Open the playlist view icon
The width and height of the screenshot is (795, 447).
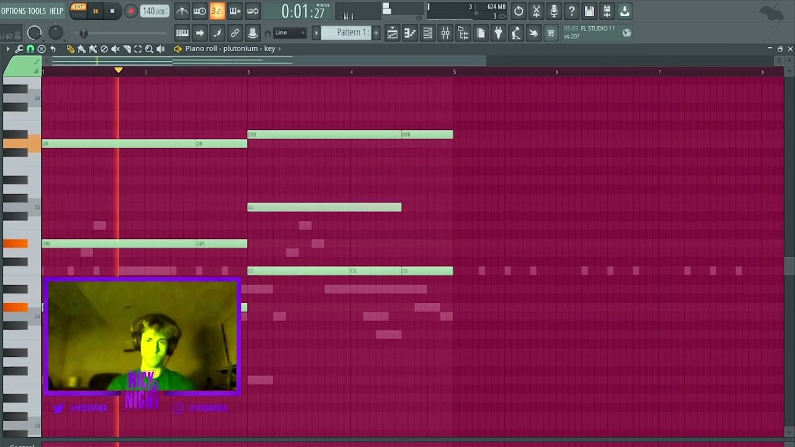coord(393,33)
